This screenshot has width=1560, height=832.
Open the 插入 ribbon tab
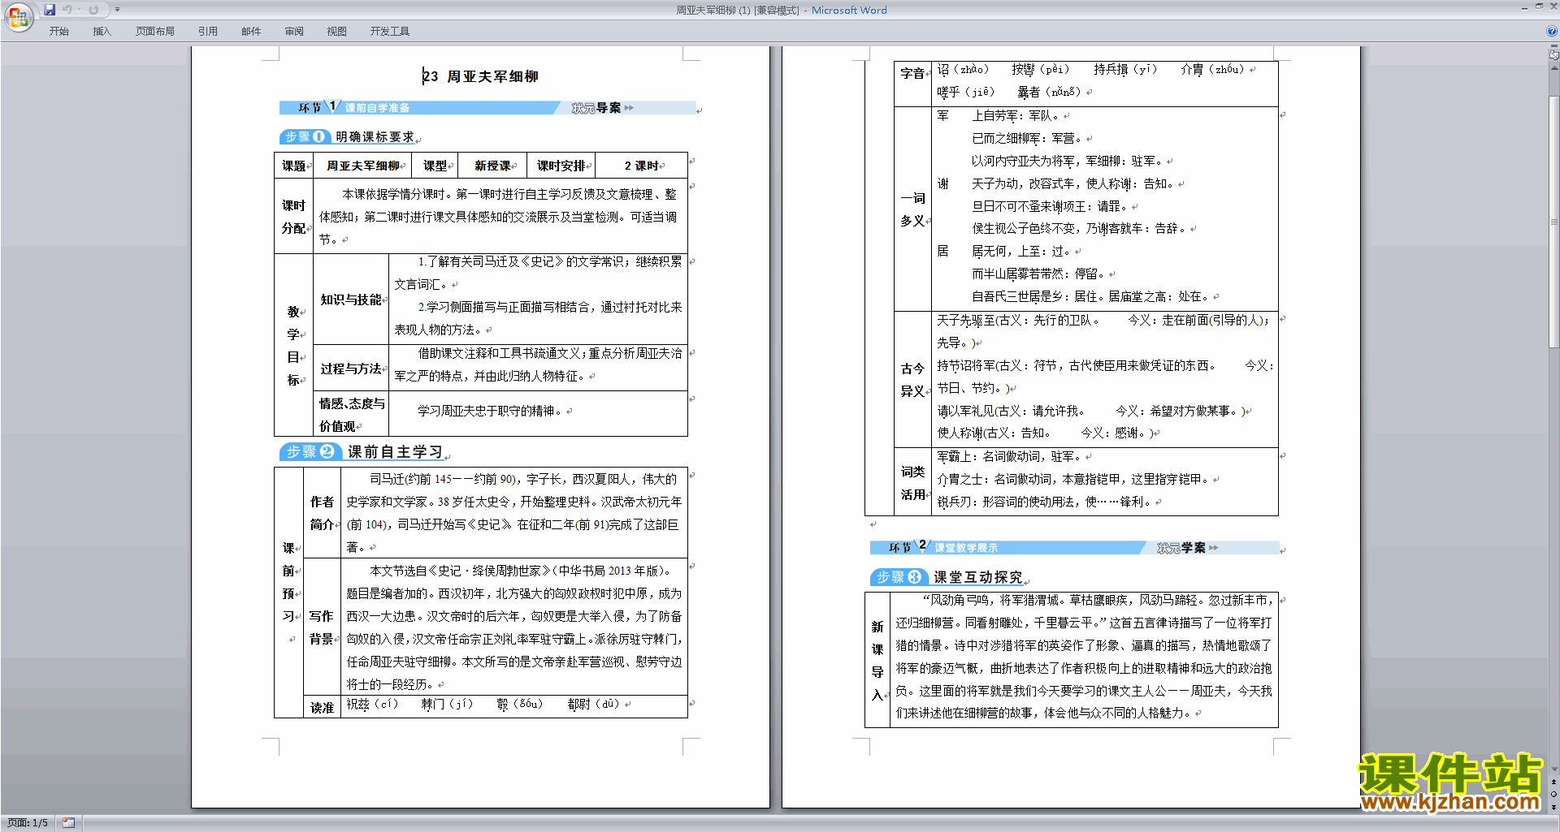102,32
